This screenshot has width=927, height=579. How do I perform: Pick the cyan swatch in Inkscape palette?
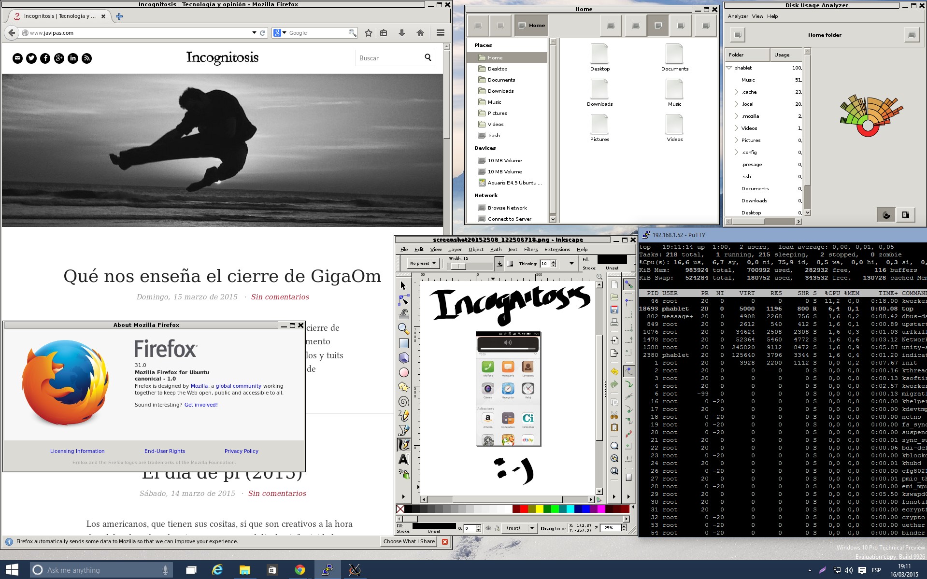click(x=570, y=508)
